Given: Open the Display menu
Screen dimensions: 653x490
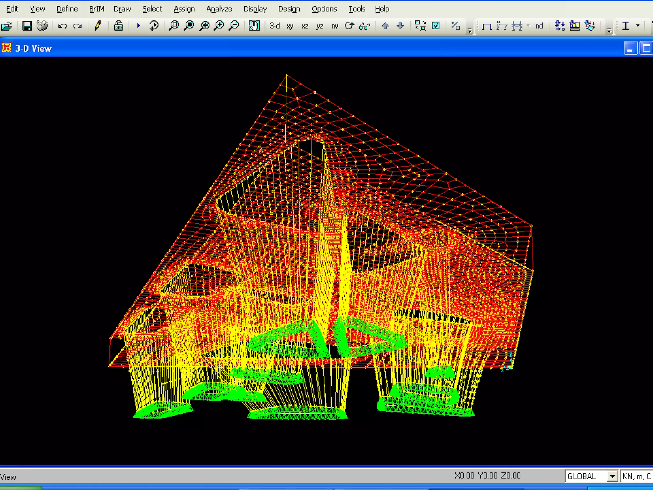Looking at the screenshot, I should (x=255, y=9).
